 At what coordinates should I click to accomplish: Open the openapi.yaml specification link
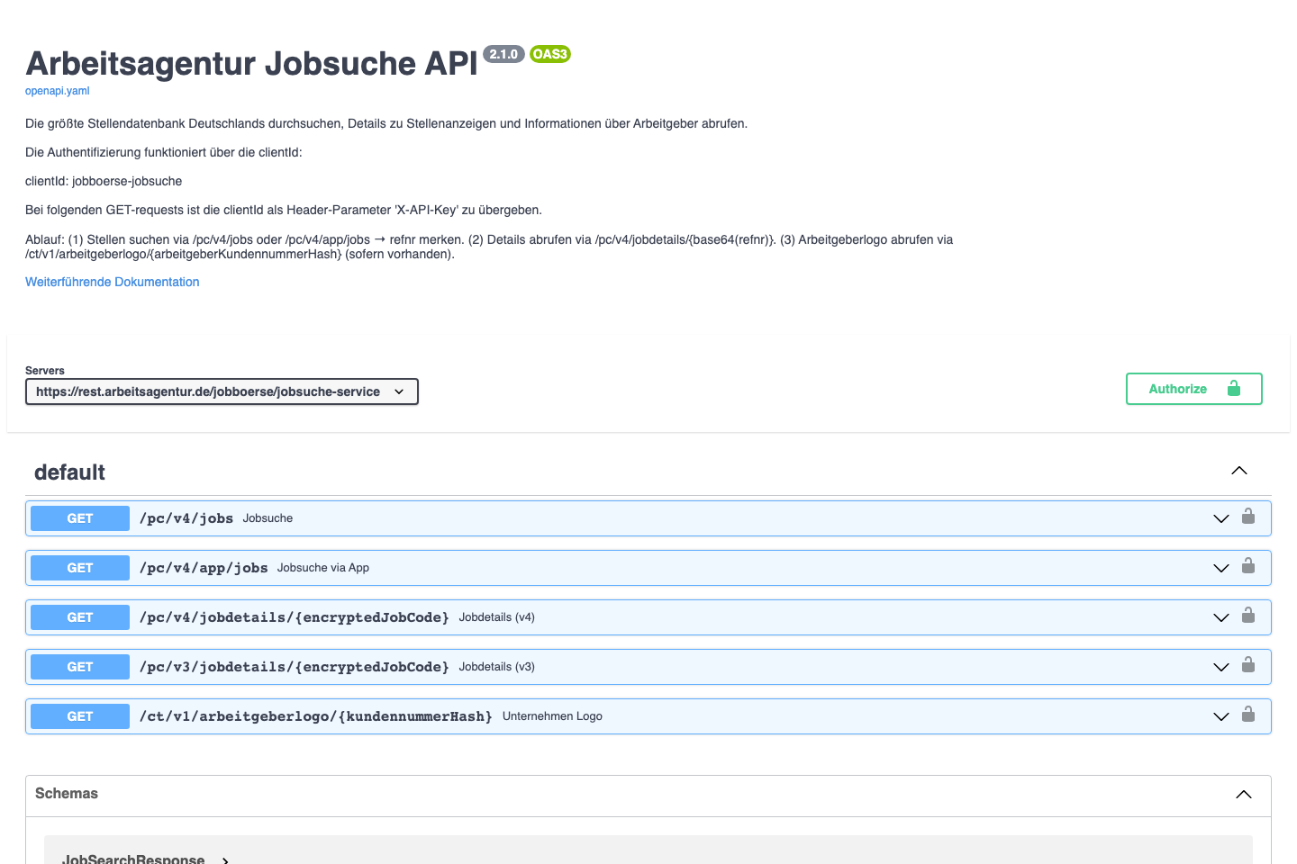[x=57, y=90]
